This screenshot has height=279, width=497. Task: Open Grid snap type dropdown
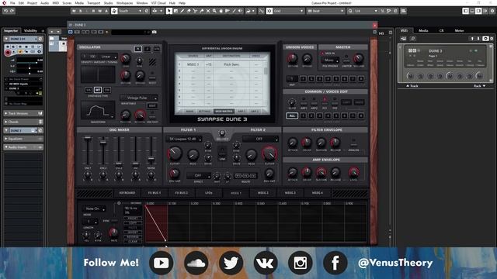pyautogui.click(x=288, y=11)
